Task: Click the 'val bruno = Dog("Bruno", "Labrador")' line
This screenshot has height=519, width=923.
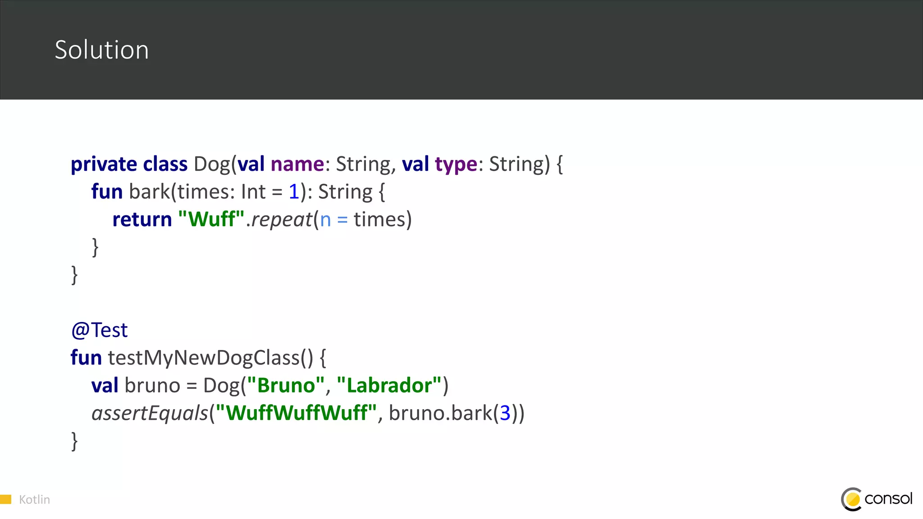Action: coord(270,386)
